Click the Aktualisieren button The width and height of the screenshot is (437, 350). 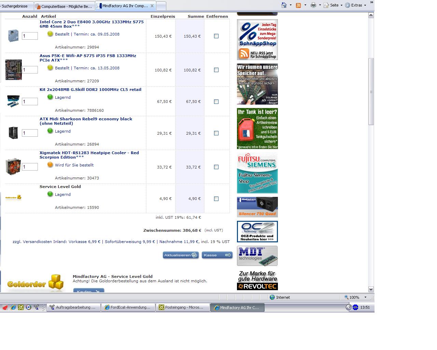click(x=181, y=255)
